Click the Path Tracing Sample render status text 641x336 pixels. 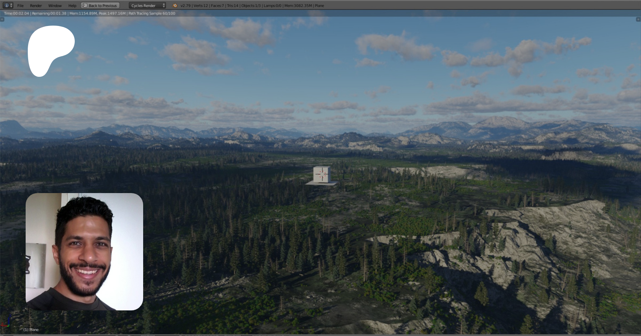click(152, 13)
